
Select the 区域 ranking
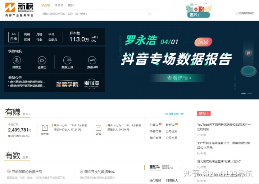tap(27, 40)
